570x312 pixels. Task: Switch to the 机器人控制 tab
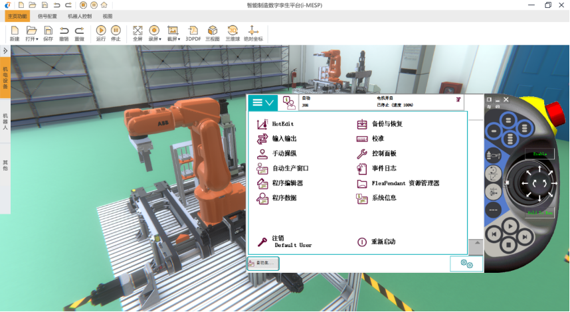tap(80, 16)
